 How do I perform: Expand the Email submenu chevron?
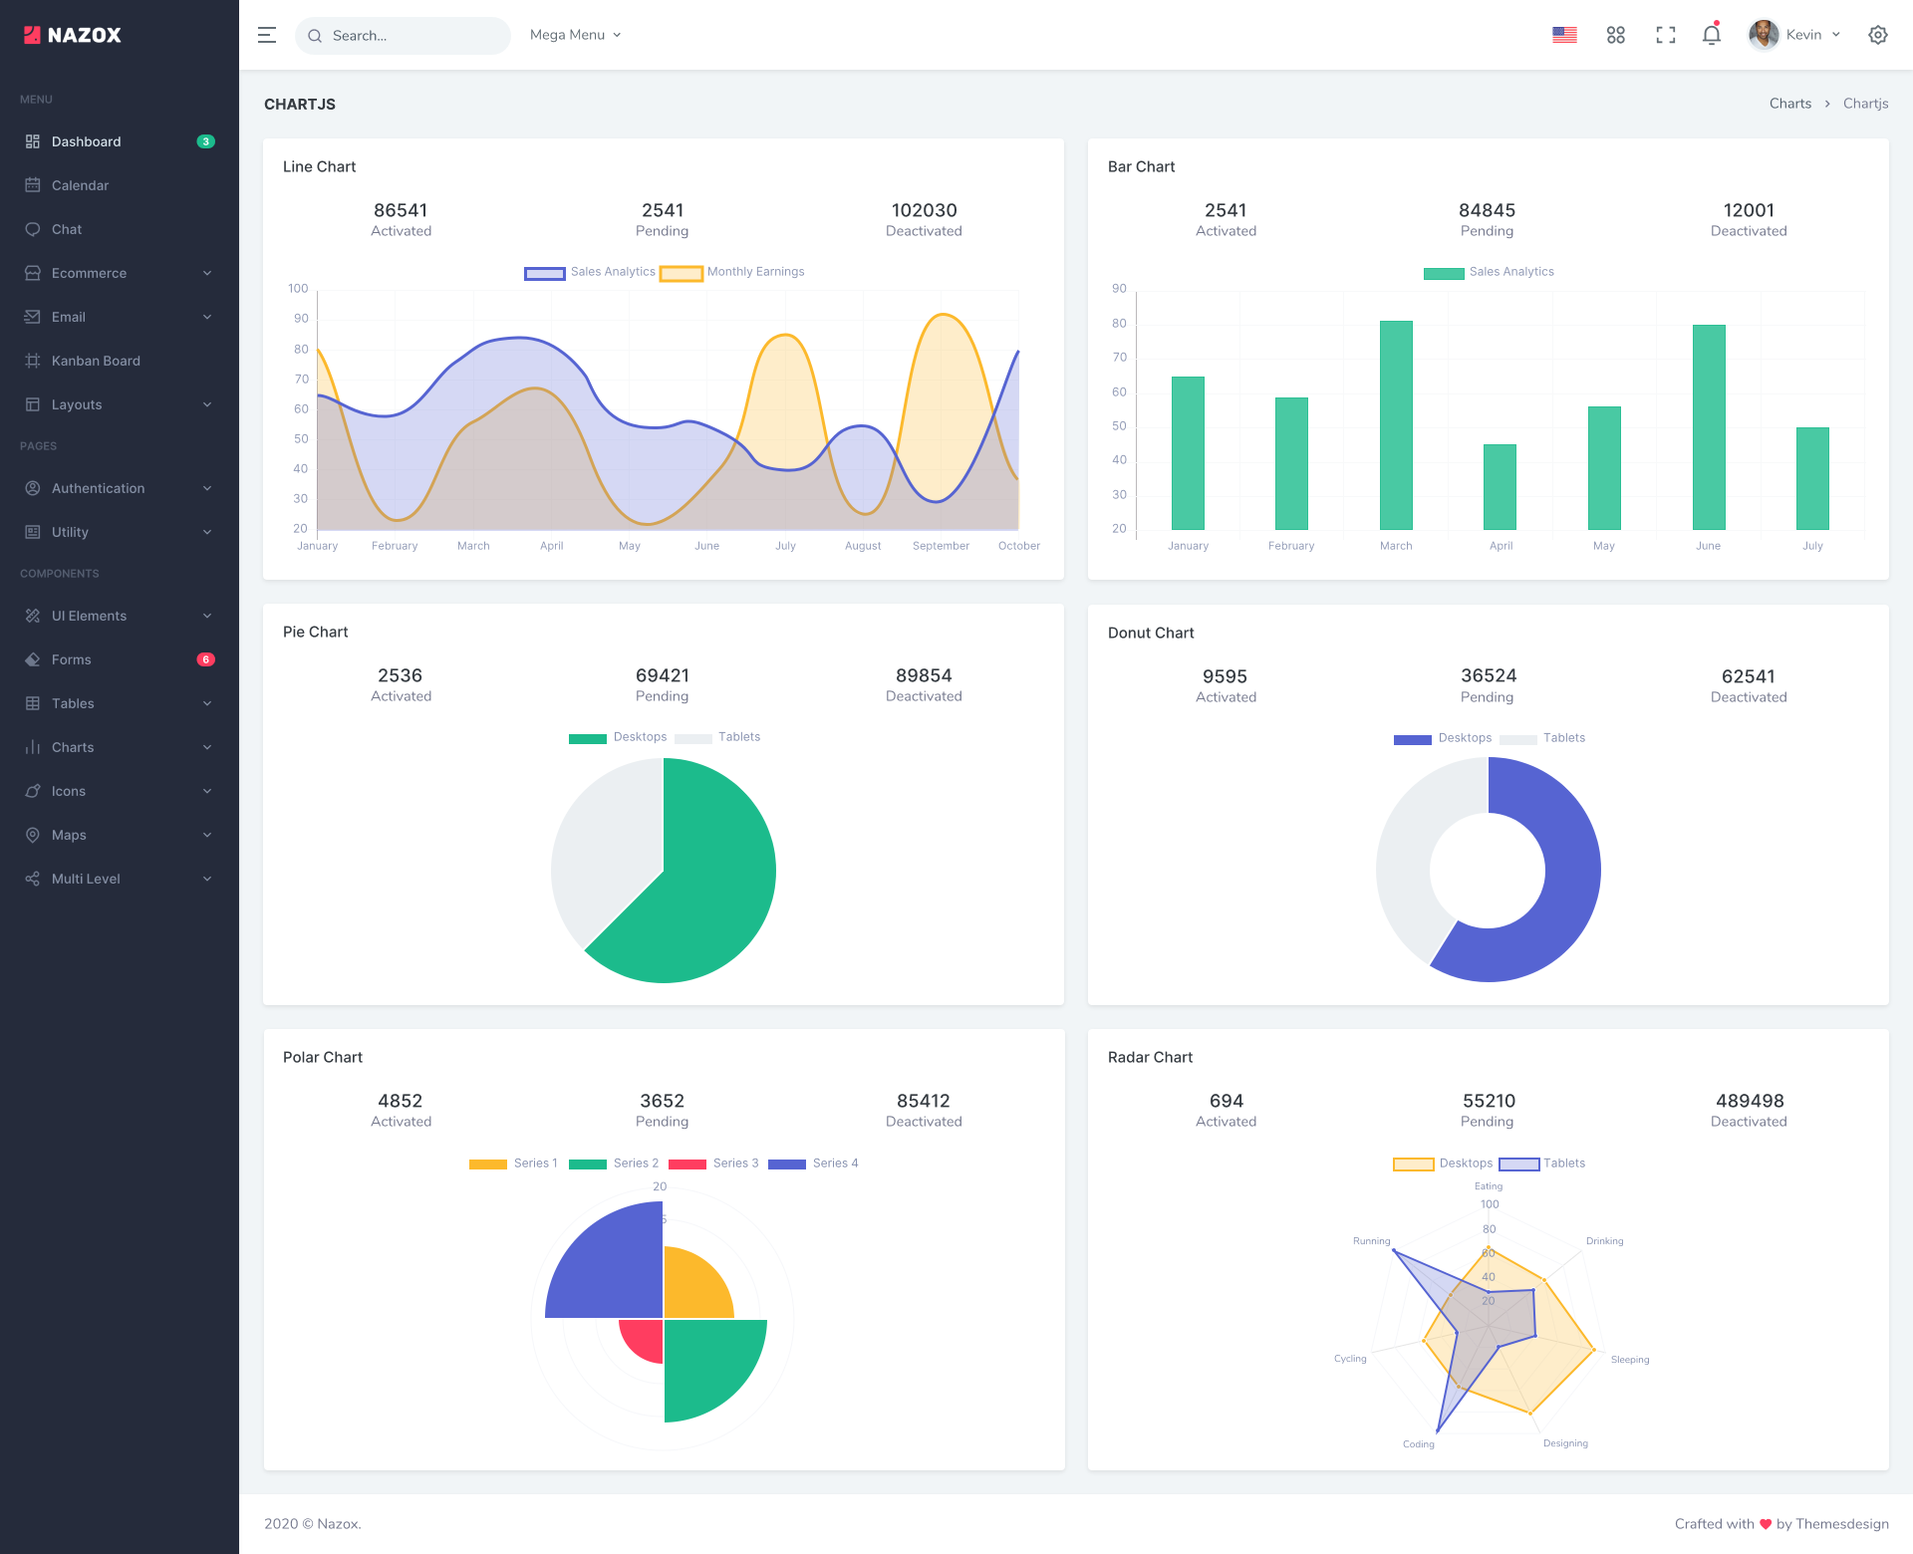click(207, 317)
